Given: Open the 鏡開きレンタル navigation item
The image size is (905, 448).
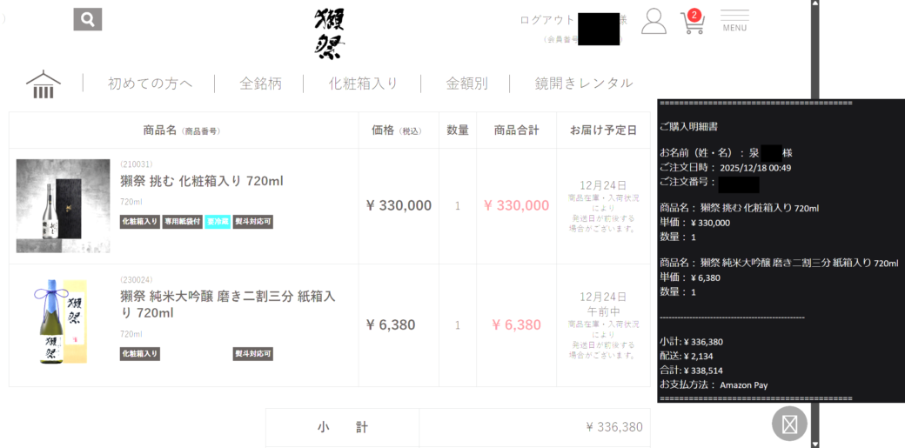Looking at the screenshot, I should (583, 84).
